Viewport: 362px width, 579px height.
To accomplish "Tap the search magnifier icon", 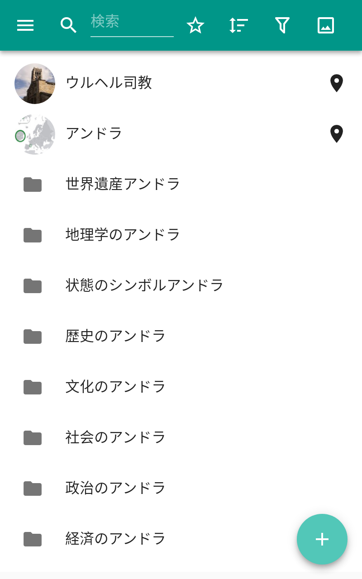I will (x=68, y=25).
